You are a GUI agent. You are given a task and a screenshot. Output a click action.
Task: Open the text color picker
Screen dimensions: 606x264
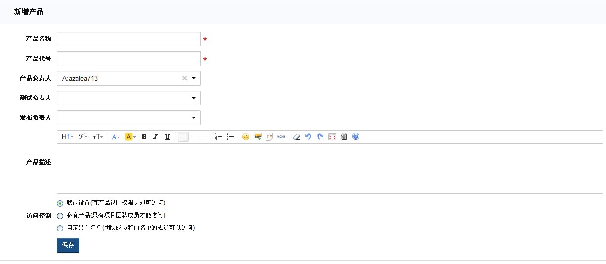[x=116, y=137]
